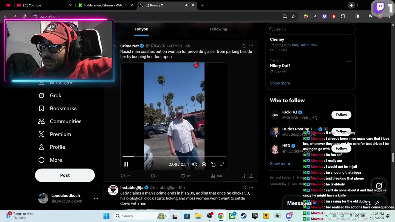Viewport: 395px width, 222px height.
Task: Open the purple P extension icon
Action: (324, 16)
